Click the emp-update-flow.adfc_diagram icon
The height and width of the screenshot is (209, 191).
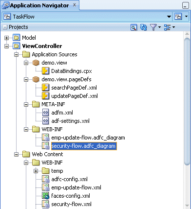[45, 138]
